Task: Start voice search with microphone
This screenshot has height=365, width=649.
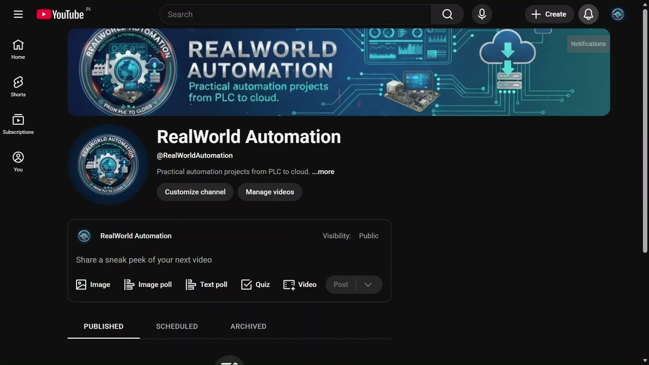Action: pyautogui.click(x=482, y=14)
